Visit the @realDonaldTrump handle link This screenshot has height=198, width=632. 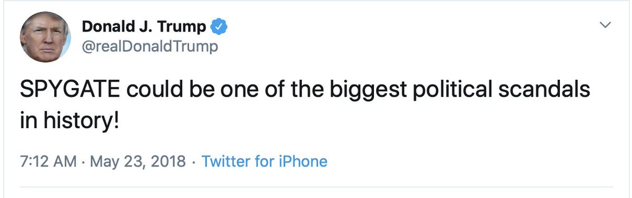click(150, 48)
